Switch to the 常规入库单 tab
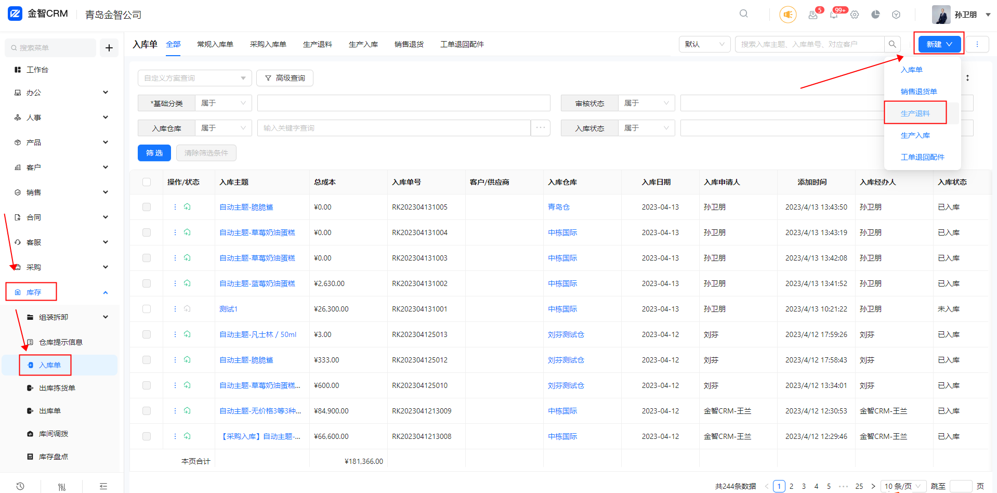 [x=215, y=44]
